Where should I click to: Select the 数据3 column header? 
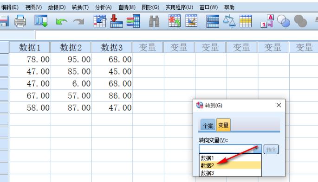(112, 48)
